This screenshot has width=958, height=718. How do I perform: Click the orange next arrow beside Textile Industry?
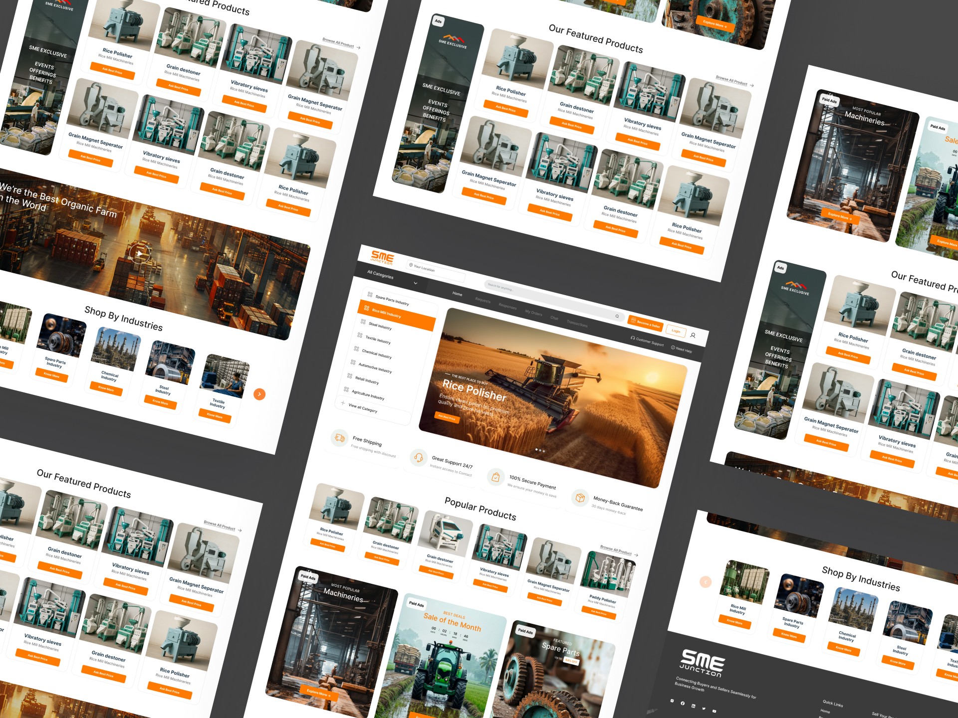coord(259,394)
